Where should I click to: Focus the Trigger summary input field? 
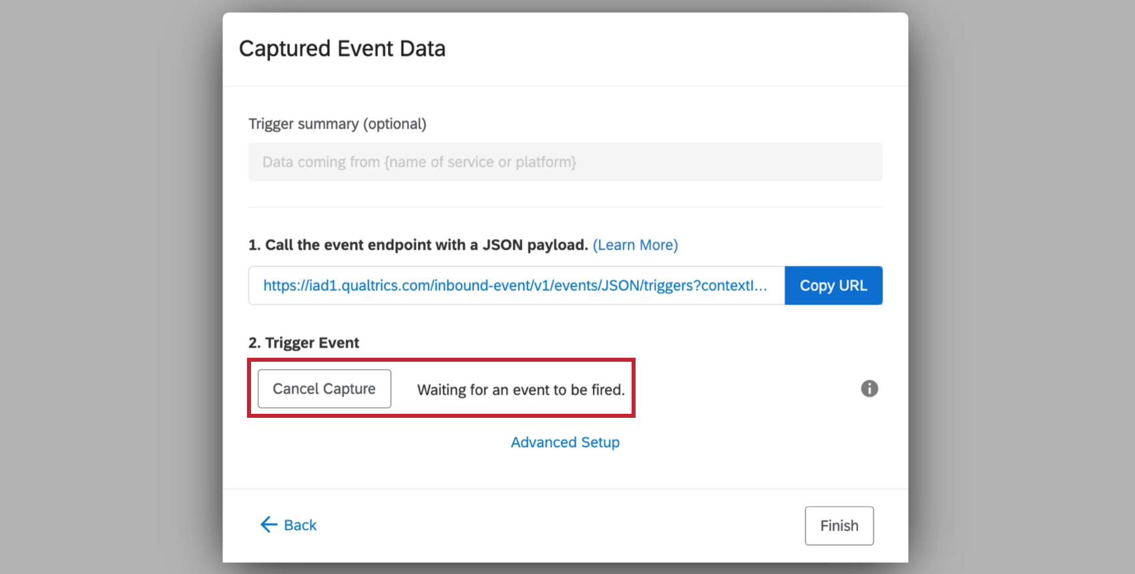[565, 162]
